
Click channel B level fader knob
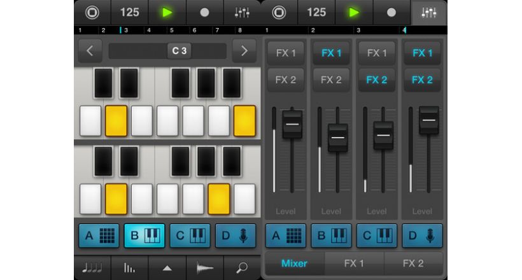[x=338, y=137]
